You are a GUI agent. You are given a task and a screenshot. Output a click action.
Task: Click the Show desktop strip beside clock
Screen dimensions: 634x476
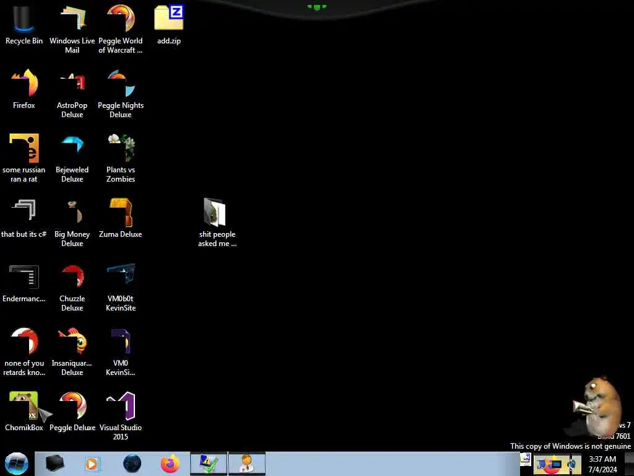[629, 464]
